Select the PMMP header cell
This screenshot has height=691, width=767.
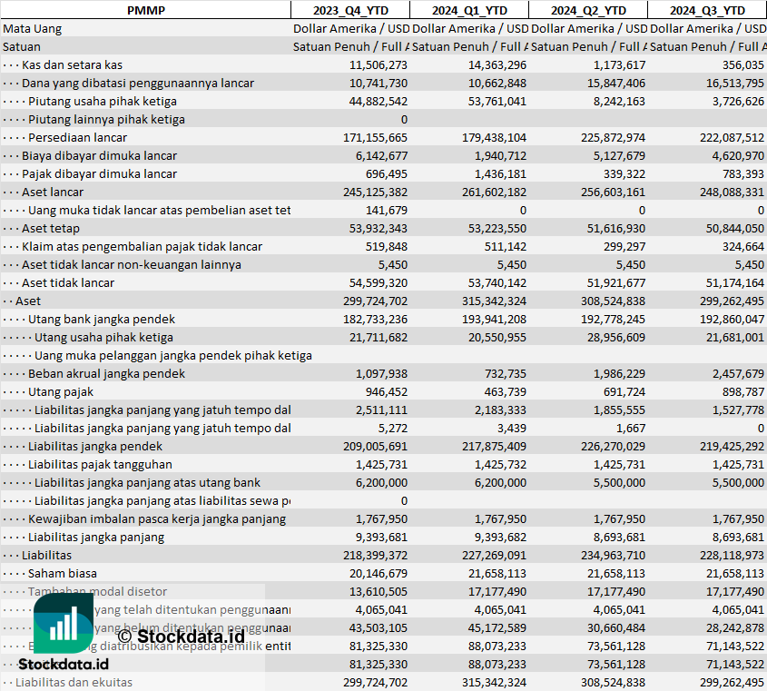click(145, 10)
